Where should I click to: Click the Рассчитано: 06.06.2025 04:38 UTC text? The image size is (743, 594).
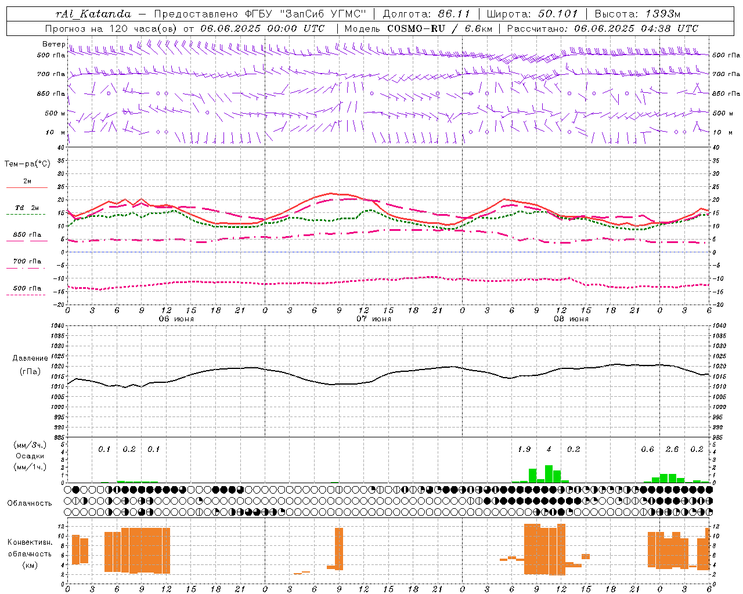coord(603,28)
